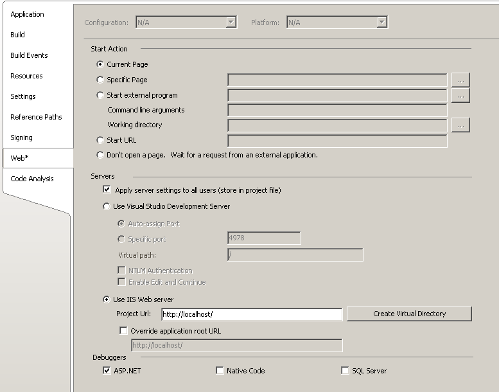Choose the Specific Page start action
Viewport: 499px width, 392px height.
point(100,80)
